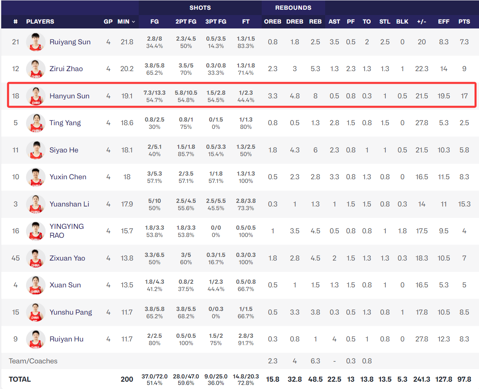Sort table by PTS column header

464,22
